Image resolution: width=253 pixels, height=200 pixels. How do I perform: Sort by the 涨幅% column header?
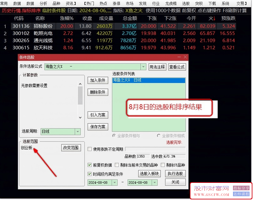point(67,18)
